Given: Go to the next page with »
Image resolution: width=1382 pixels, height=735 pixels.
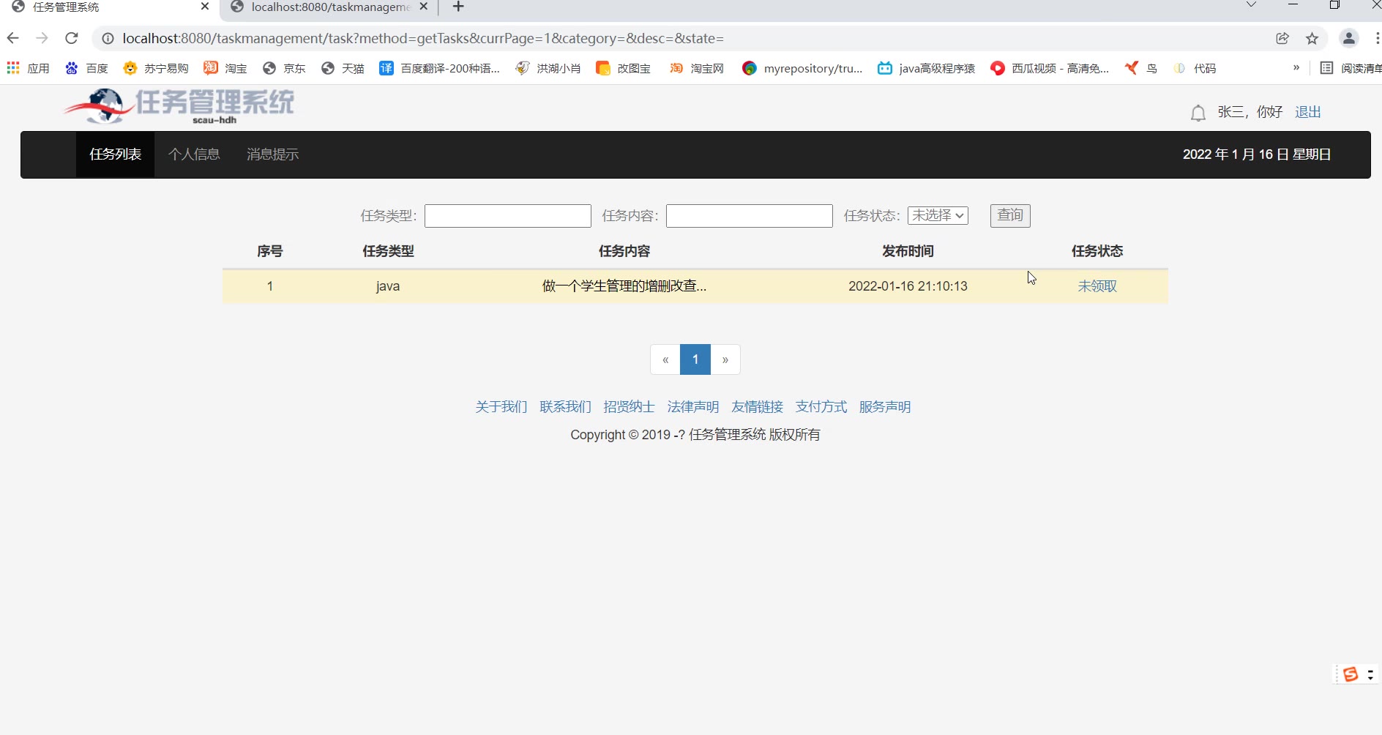Looking at the screenshot, I should pos(725,359).
